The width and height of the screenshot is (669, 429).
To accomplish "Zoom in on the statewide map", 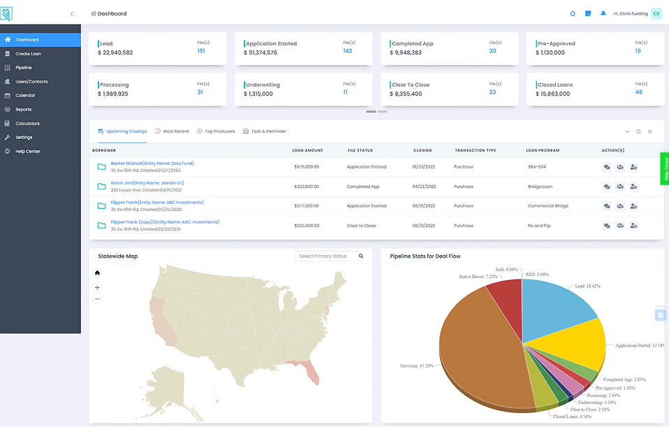I will point(97,288).
